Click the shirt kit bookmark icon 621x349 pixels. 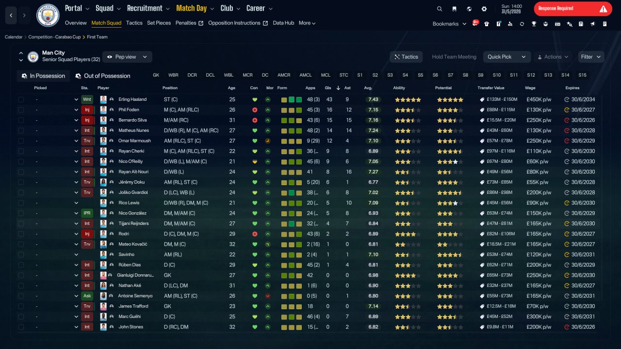(x=487, y=24)
